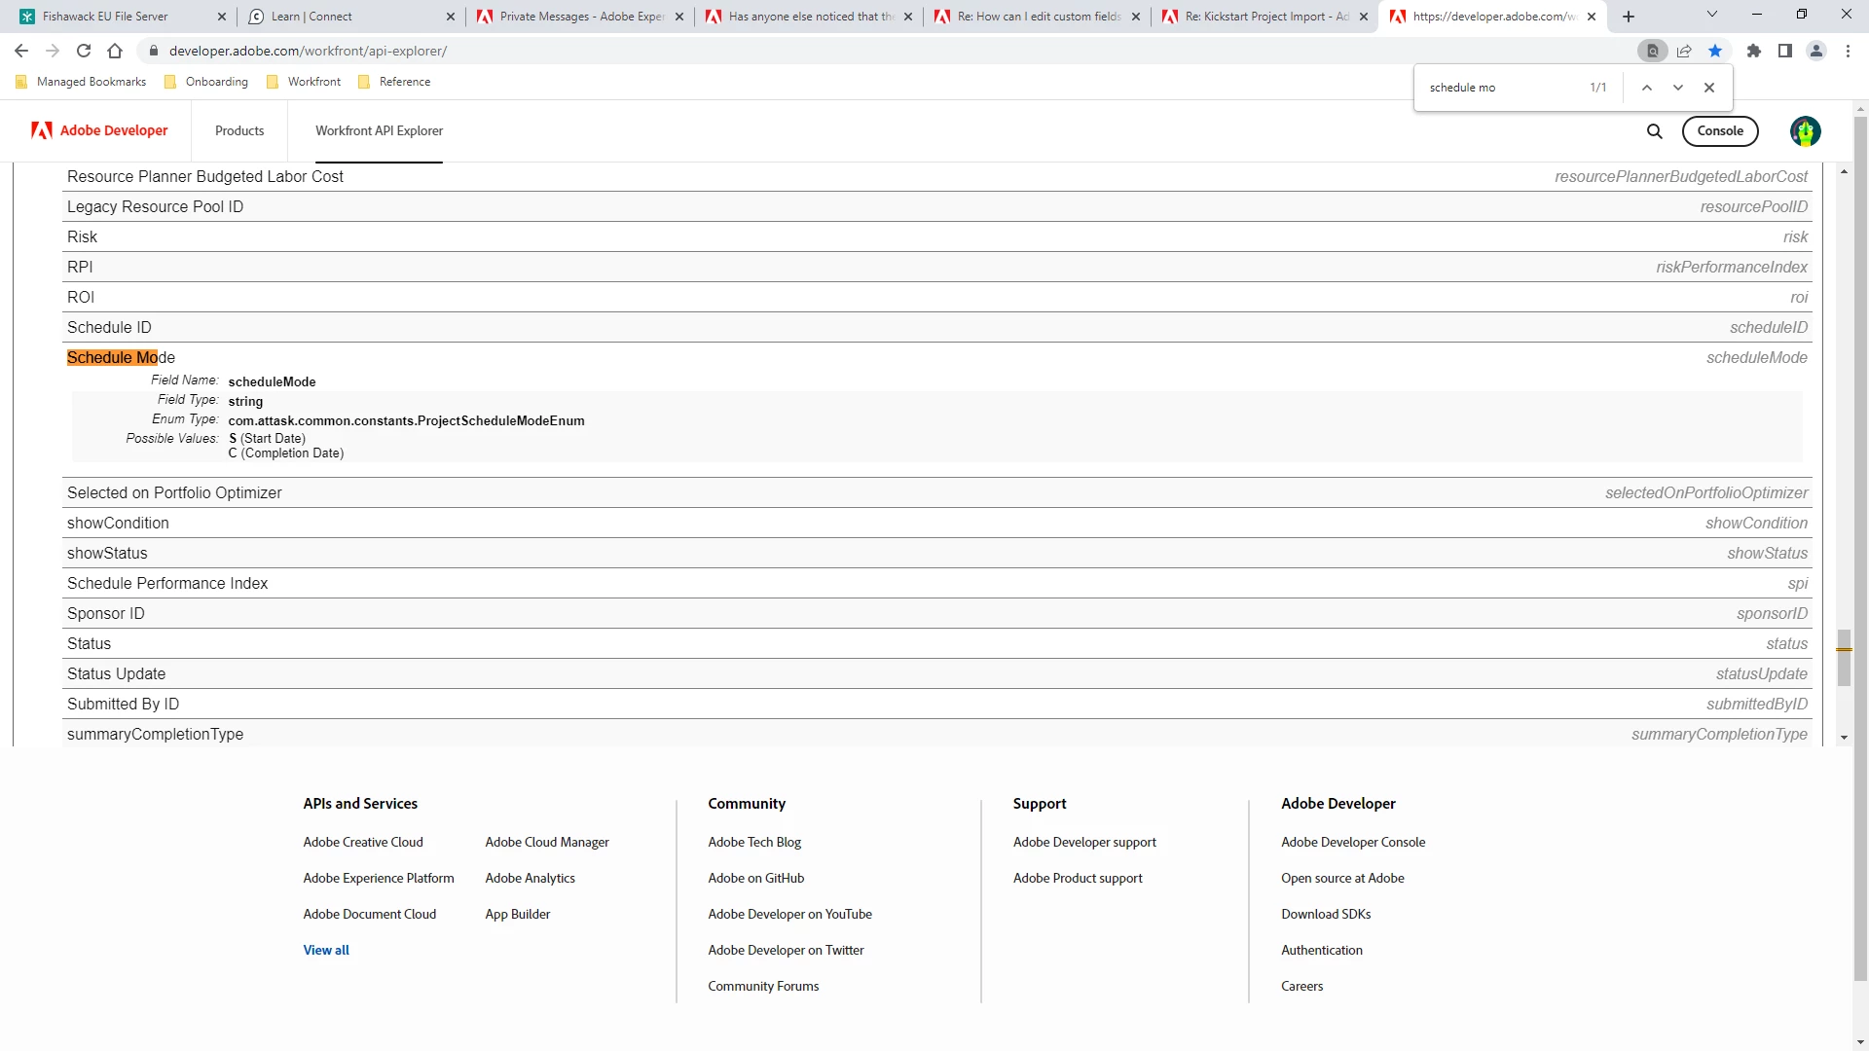The height and width of the screenshot is (1051, 1869).
Task: Open the site search magnifier icon
Action: [x=1654, y=131]
